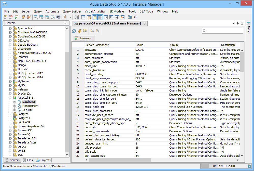This screenshot has width=254, height=171.
Task: Collapse the Paraccel-5.1 server node
Action: (x=10, y=98)
